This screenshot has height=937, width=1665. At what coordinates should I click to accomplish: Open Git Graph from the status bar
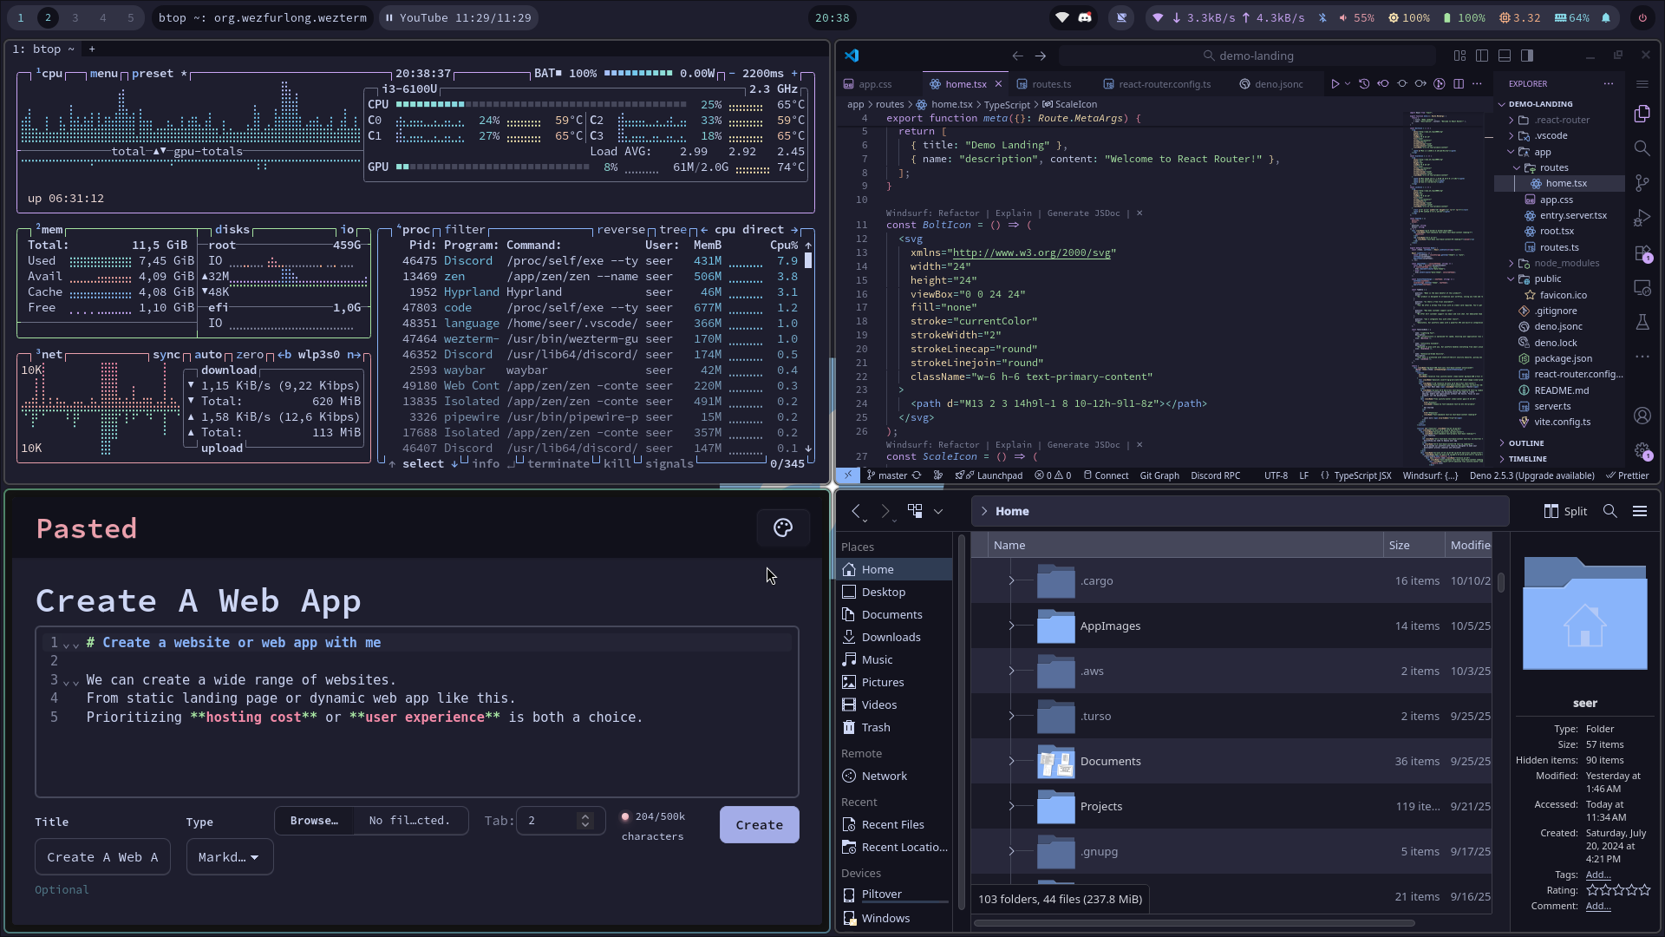coord(1160,475)
